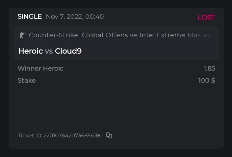Click the SINGLE bet type label

(30, 16)
